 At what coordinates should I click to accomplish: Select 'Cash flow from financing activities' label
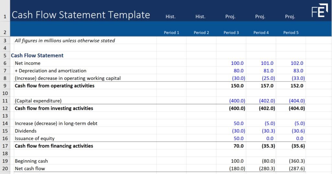(x=54, y=146)
